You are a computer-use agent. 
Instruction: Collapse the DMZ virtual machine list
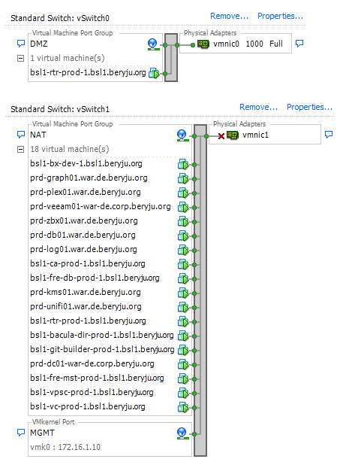[20, 58]
